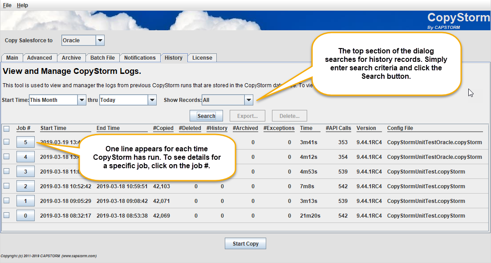Open details for job number 3

pos(26,172)
